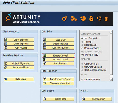Click the hotline number +1 877-484-8982

(90, 55)
